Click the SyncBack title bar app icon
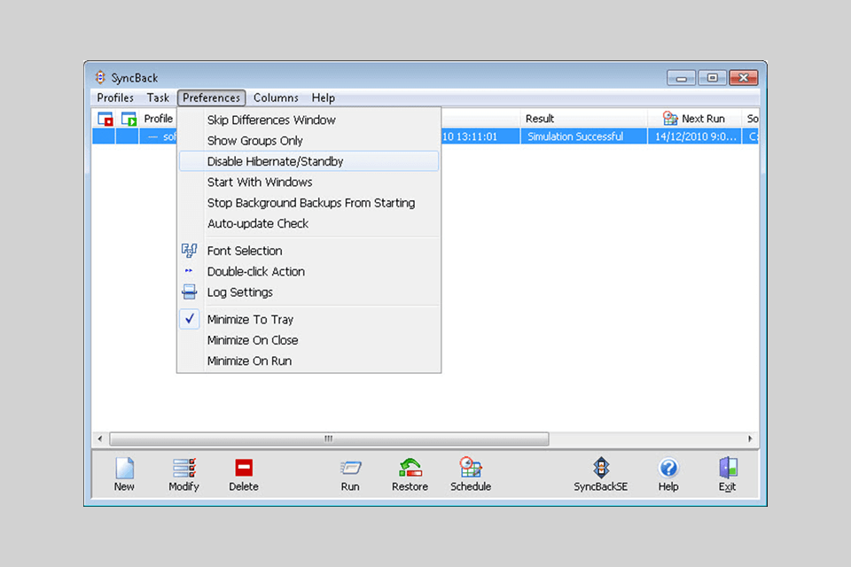 tap(100, 77)
